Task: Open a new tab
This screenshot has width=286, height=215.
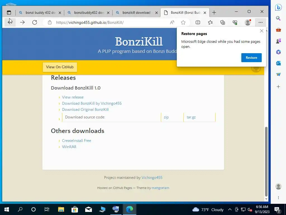Action: click(x=214, y=13)
